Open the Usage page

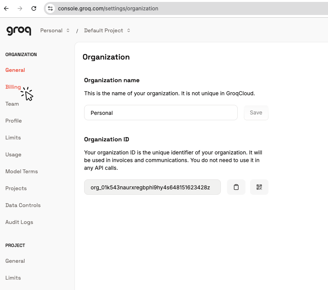(x=13, y=155)
